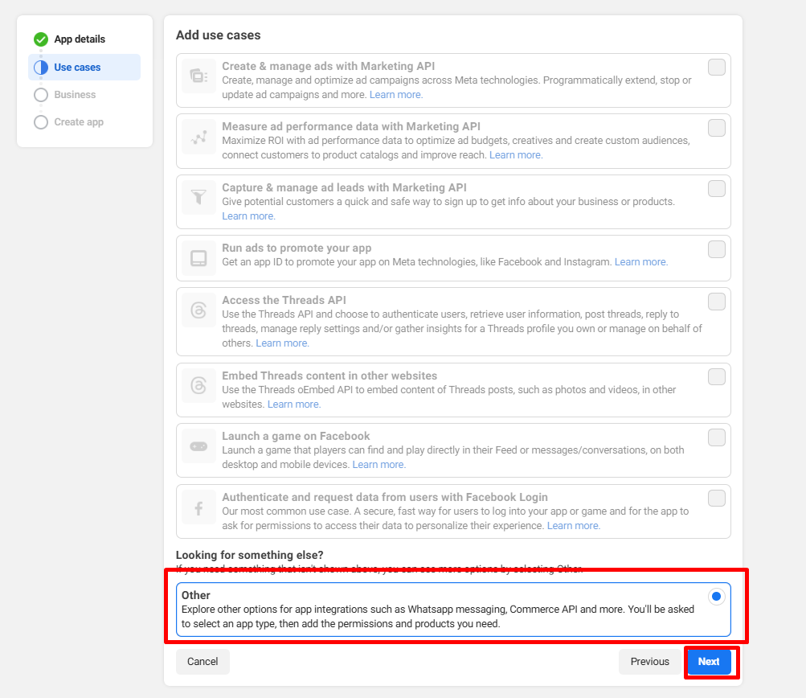Image resolution: width=806 pixels, height=698 pixels.
Task: Click the Facebook Login logo icon
Action: click(x=198, y=507)
